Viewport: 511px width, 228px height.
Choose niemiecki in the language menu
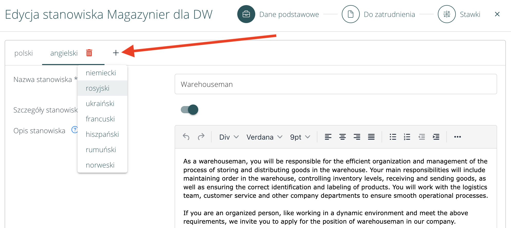[101, 73]
